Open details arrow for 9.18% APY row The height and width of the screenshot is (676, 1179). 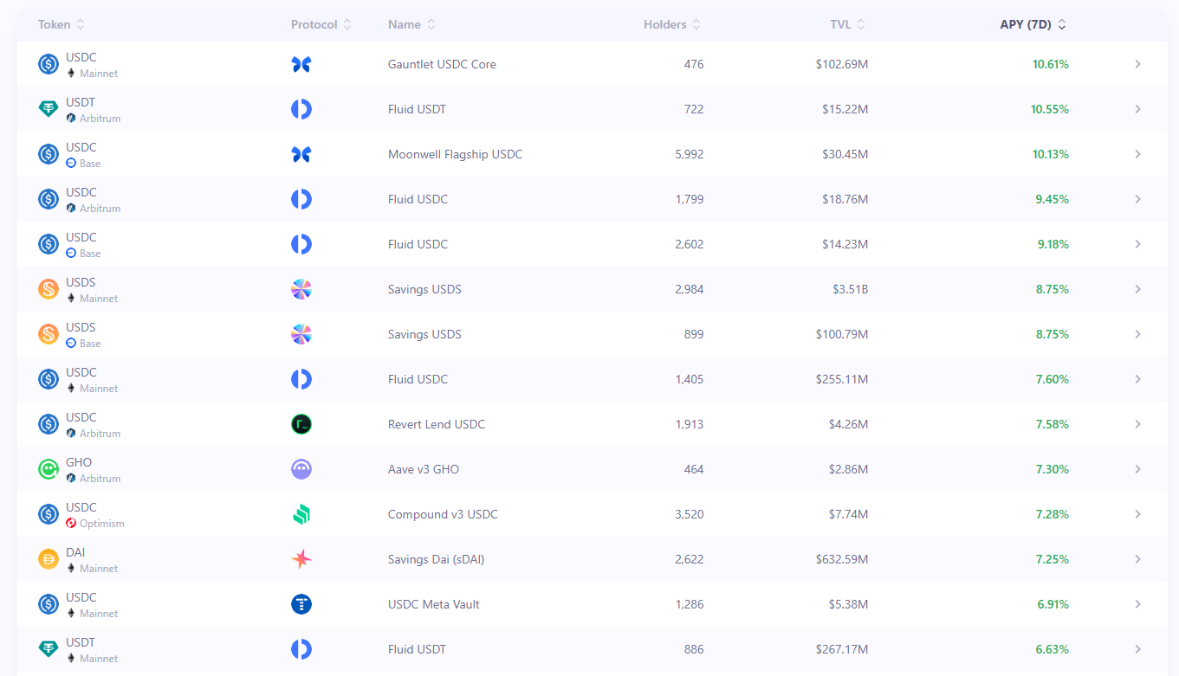click(x=1137, y=244)
